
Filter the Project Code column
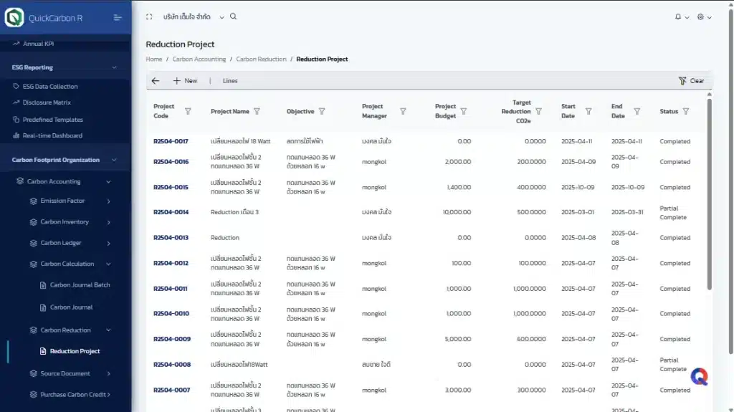tap(188, 112)
